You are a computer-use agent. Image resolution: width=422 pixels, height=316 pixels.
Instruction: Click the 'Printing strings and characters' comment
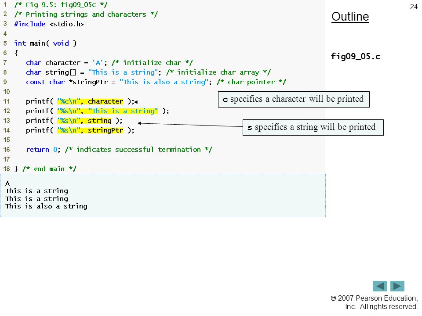pyautogui.click(x=86, y=14)
